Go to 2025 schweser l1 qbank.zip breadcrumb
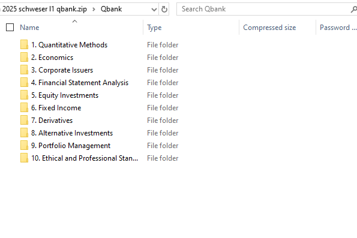 44,9
